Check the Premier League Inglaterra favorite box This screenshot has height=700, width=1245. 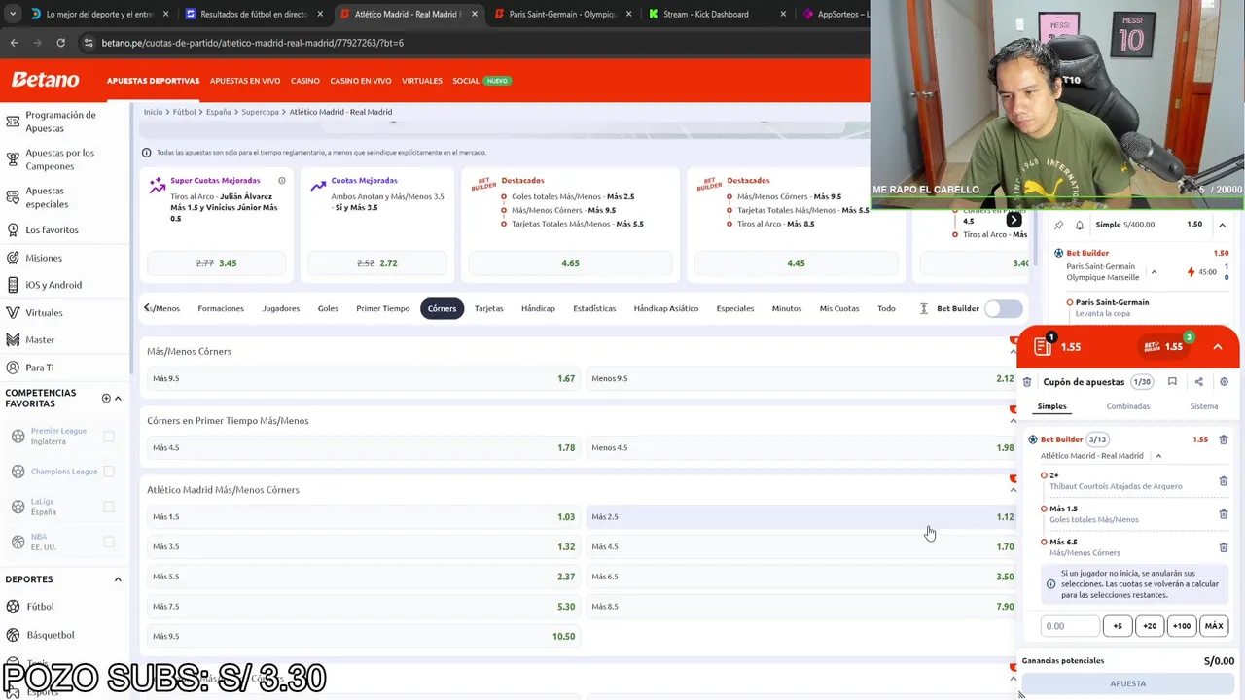coord(109,437)
